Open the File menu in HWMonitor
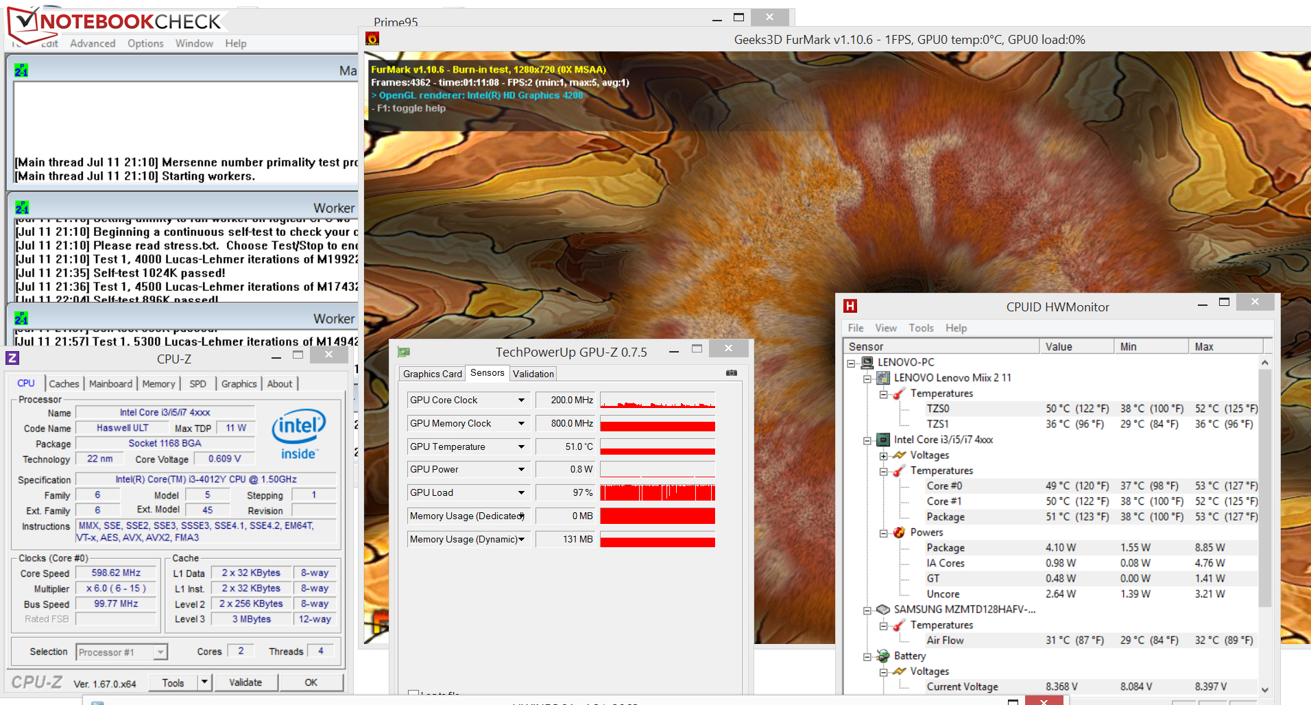The width and height of the screenshot is (1311, 705). pos(856,328)
